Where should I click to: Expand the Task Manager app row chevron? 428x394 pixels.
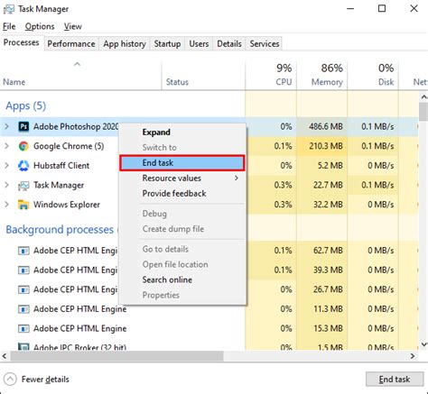pyautogui.click(x=6, y=185)
